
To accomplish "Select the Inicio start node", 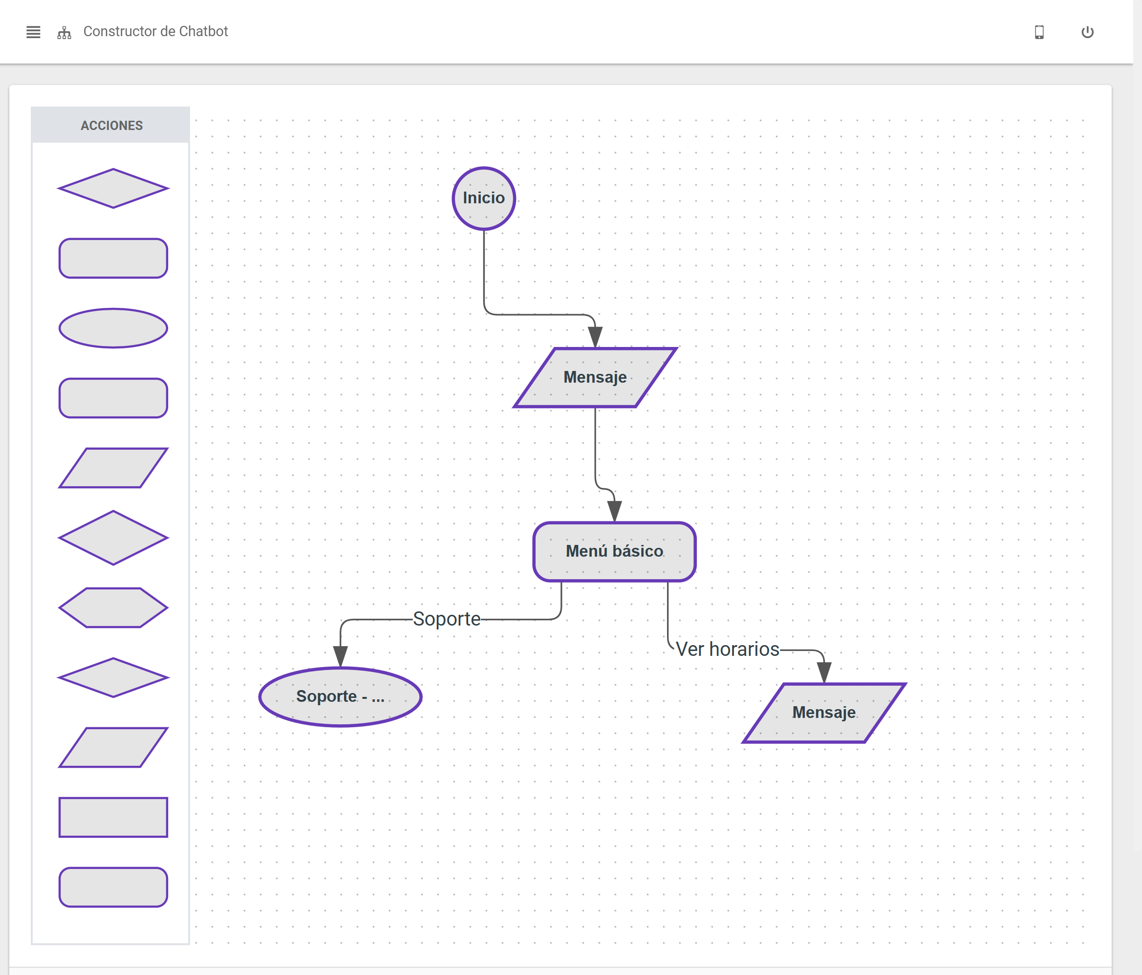I will pos(483,197).
